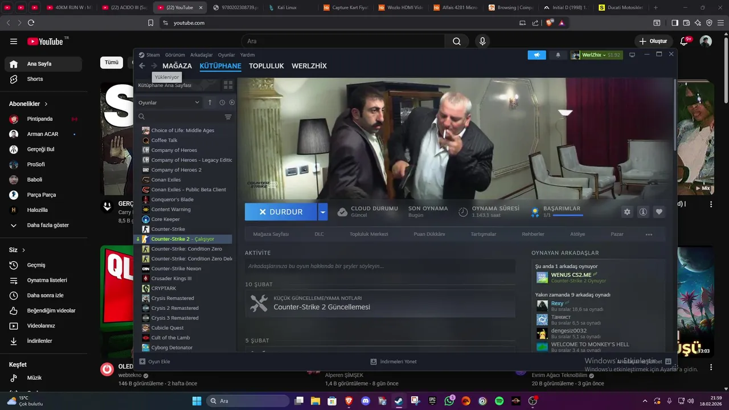Viewport: 729px width, 410px height.
Task: Switch Steam to Big Picture mode
Action: 632,55
